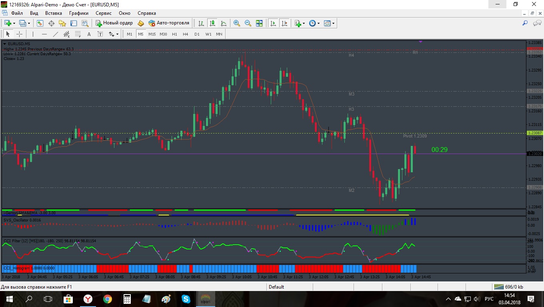Click the Default profile in status bar
The height and width of the screenshot is (307, 544).
[276, 287]
